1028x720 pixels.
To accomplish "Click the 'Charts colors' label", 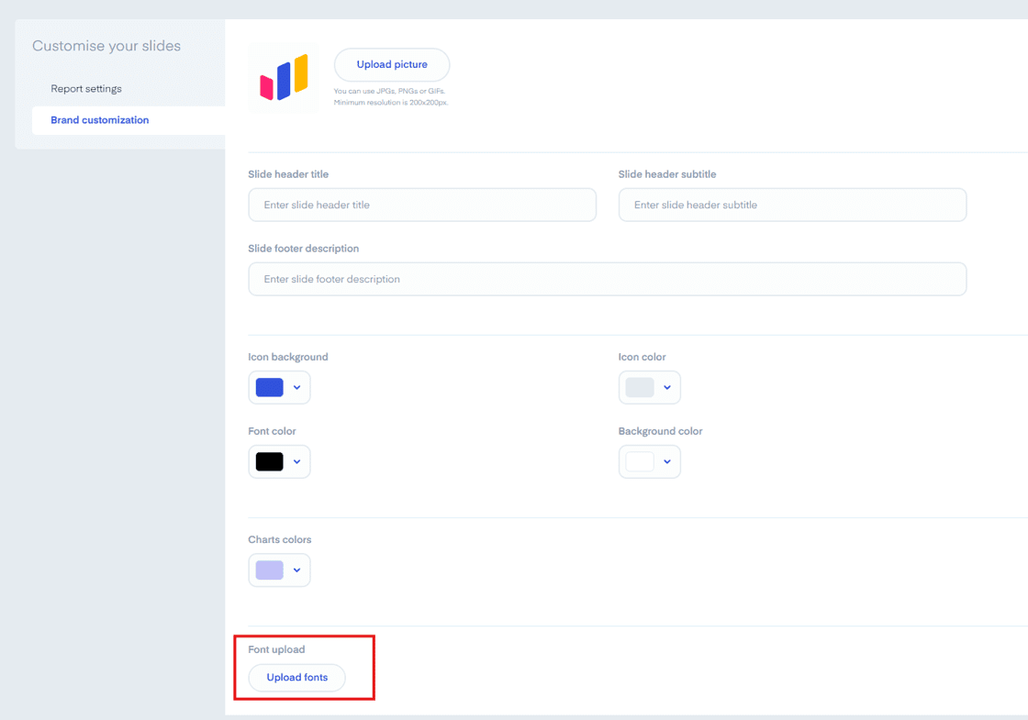I will click(x=280, y=540).
